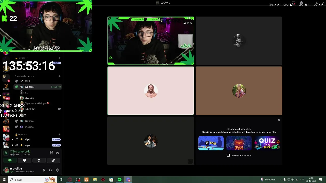Focus the rubyckkm video stream tile
326x183 pixels.
click(151, 41)
